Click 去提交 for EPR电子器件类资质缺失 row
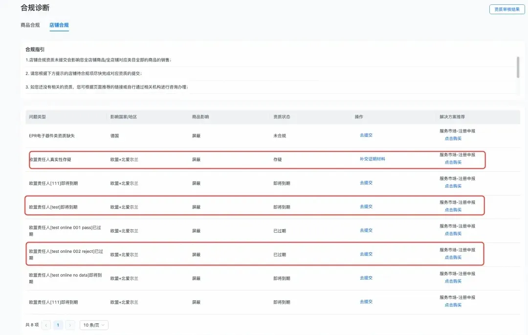528x335 pixels. [366, 135]
